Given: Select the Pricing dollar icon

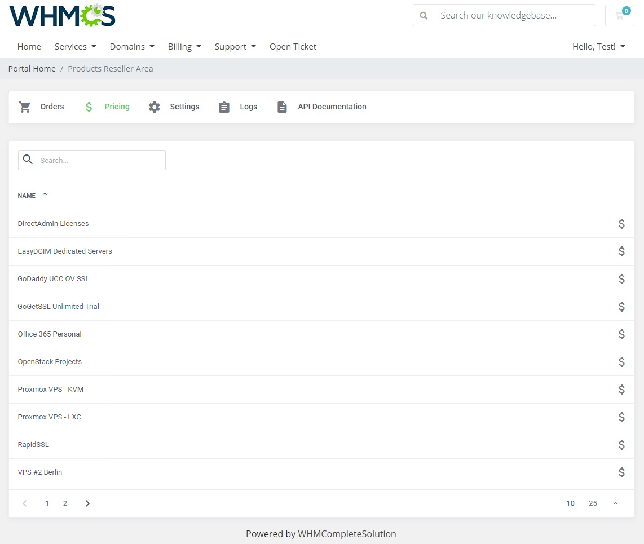Looking at the screenshot, I should [89, 107].
